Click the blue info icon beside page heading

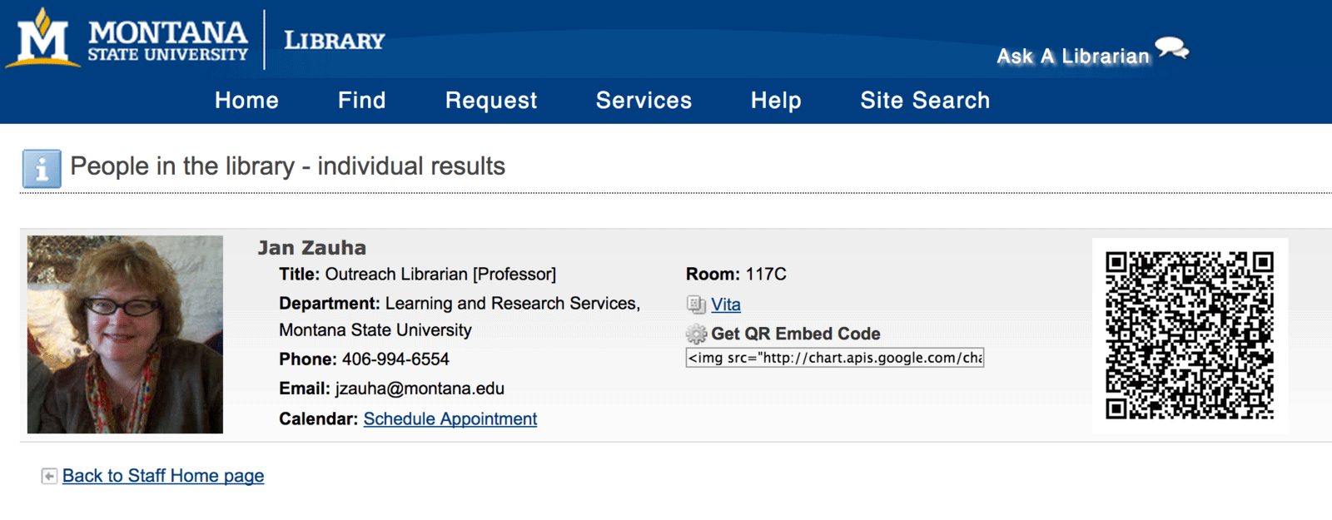coord(42,169)
